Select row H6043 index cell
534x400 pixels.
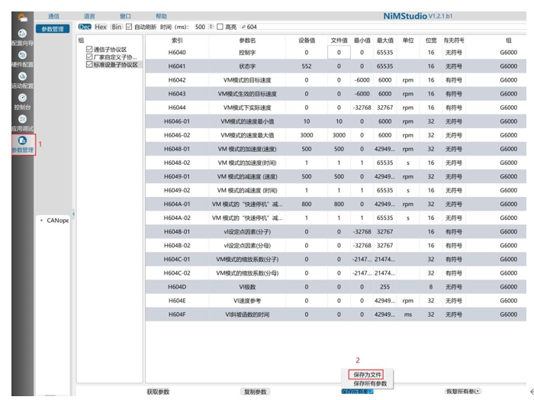pyautogui.click(x=177, y=94)
